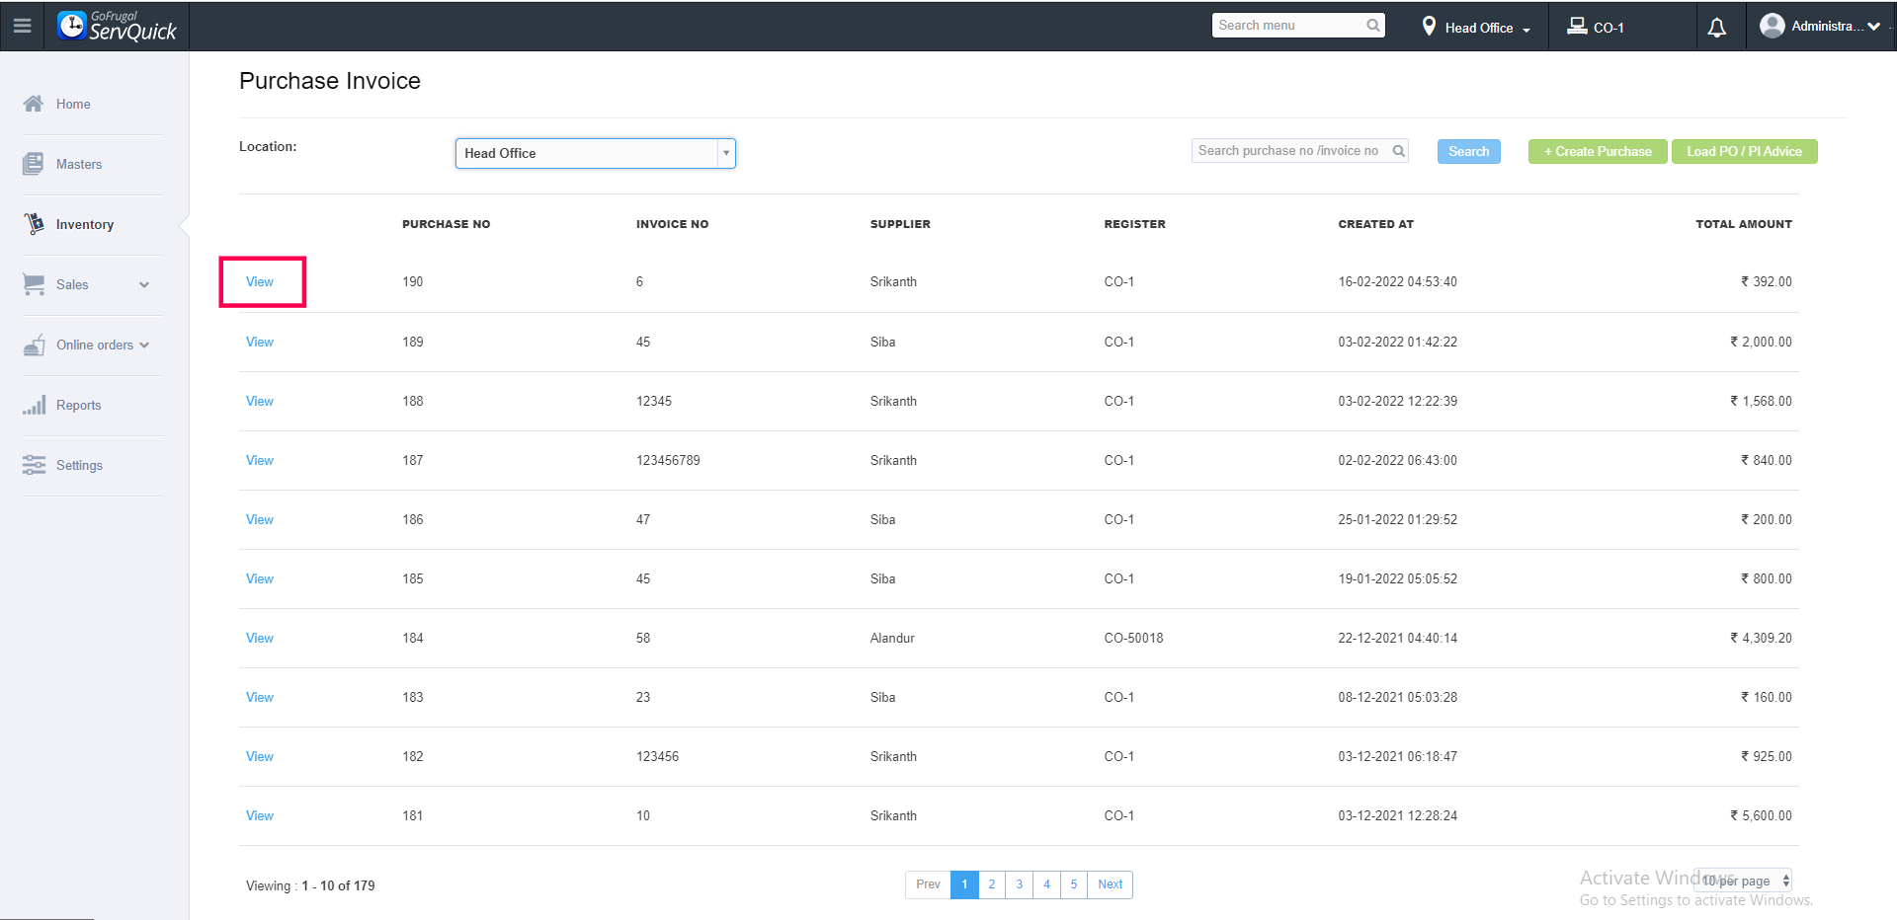The height and width of the screenshot is (920, 1897).
Task: Go to page 2 of results
Action: click(992, 884)
